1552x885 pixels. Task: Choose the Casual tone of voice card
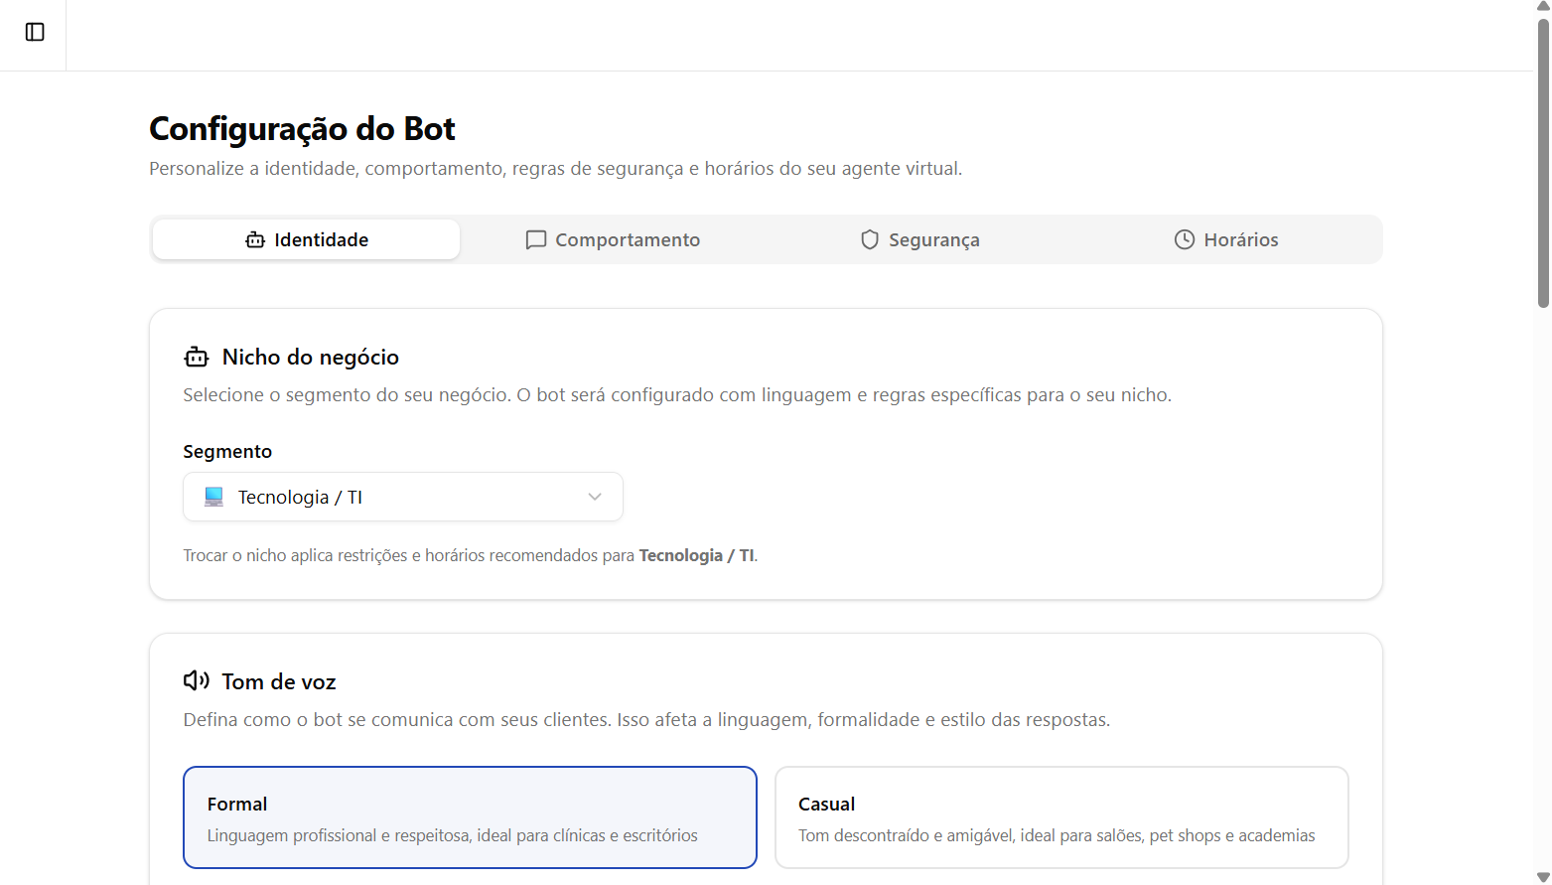click(x=1061, y=817)
